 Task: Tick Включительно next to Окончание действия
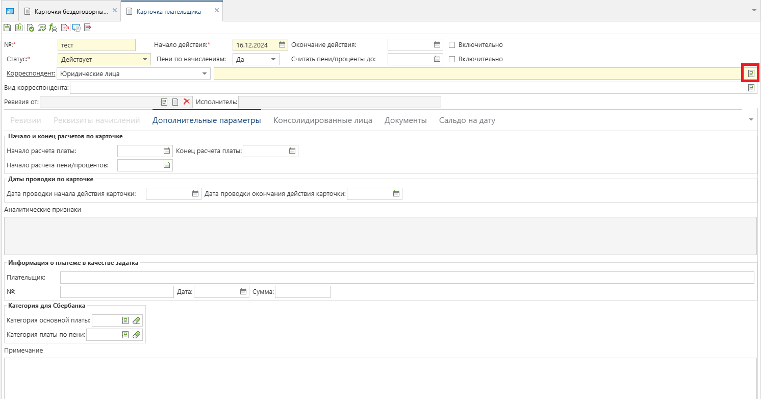(x=452, y=45)
